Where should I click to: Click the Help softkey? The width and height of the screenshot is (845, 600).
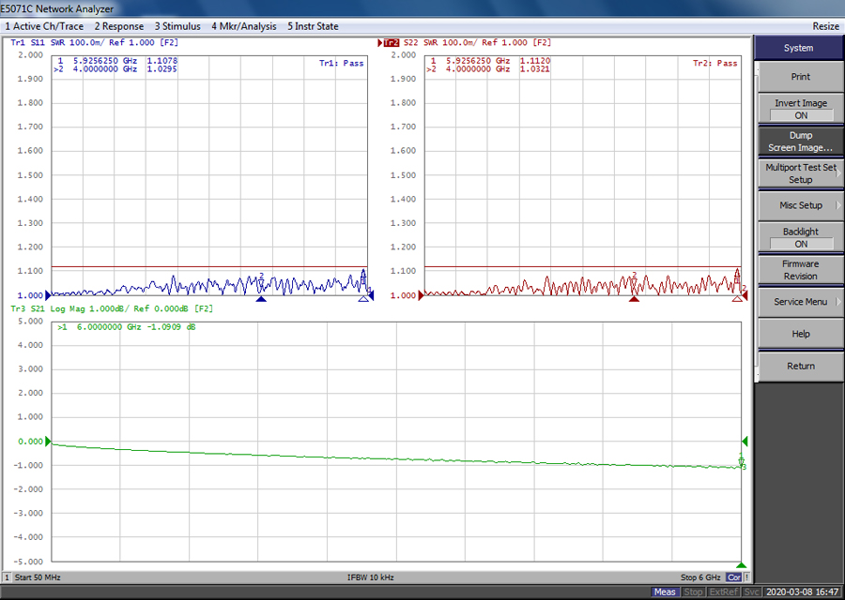800,334
